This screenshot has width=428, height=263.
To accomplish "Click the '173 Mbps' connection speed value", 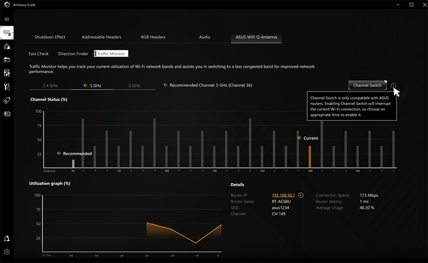I will pyautogui.click(x=369, y=195).
